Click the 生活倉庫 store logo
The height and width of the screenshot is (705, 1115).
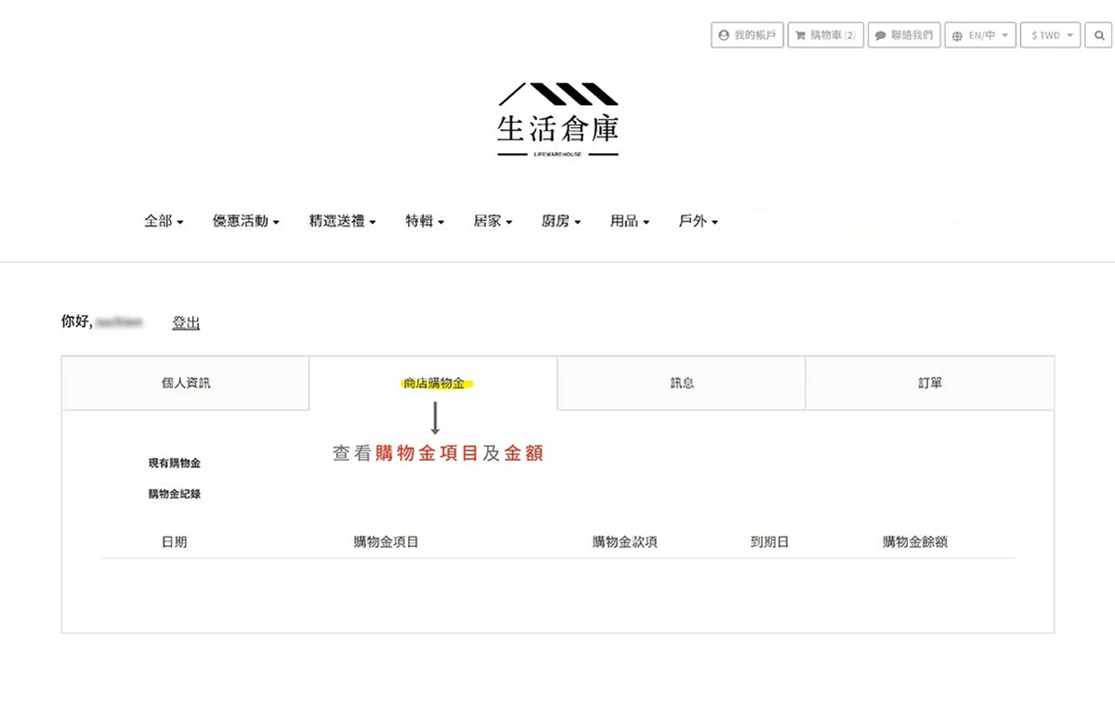pyautogui.click(x=557, y=121)
